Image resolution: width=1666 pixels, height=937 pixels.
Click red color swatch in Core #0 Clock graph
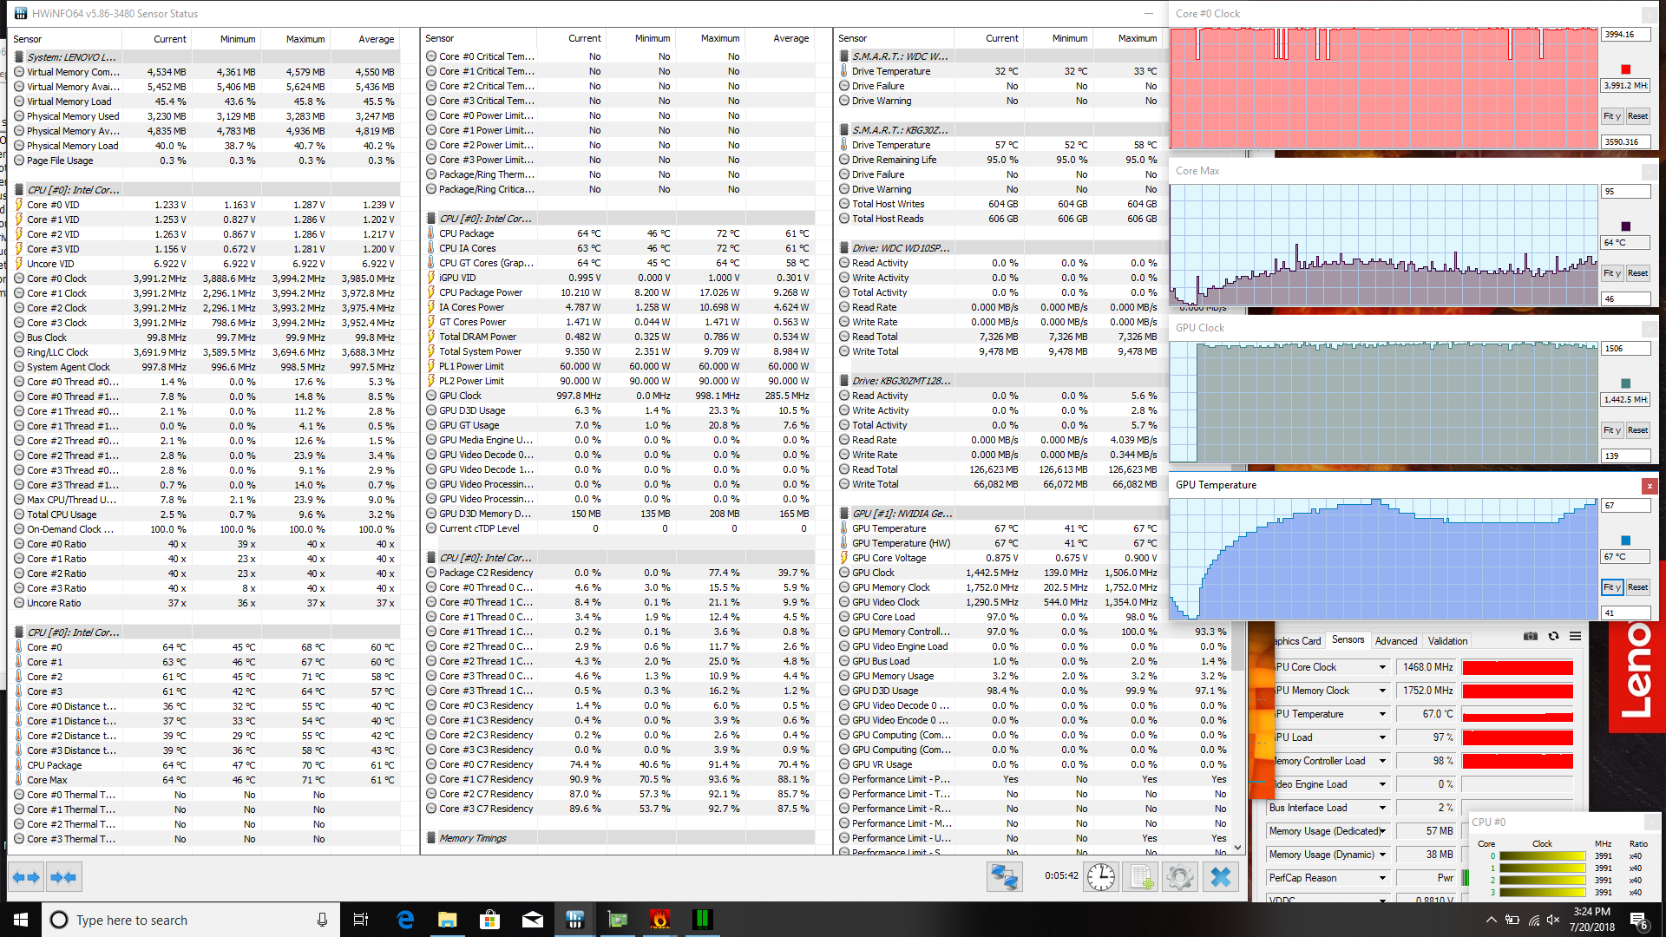[1625, 69]
